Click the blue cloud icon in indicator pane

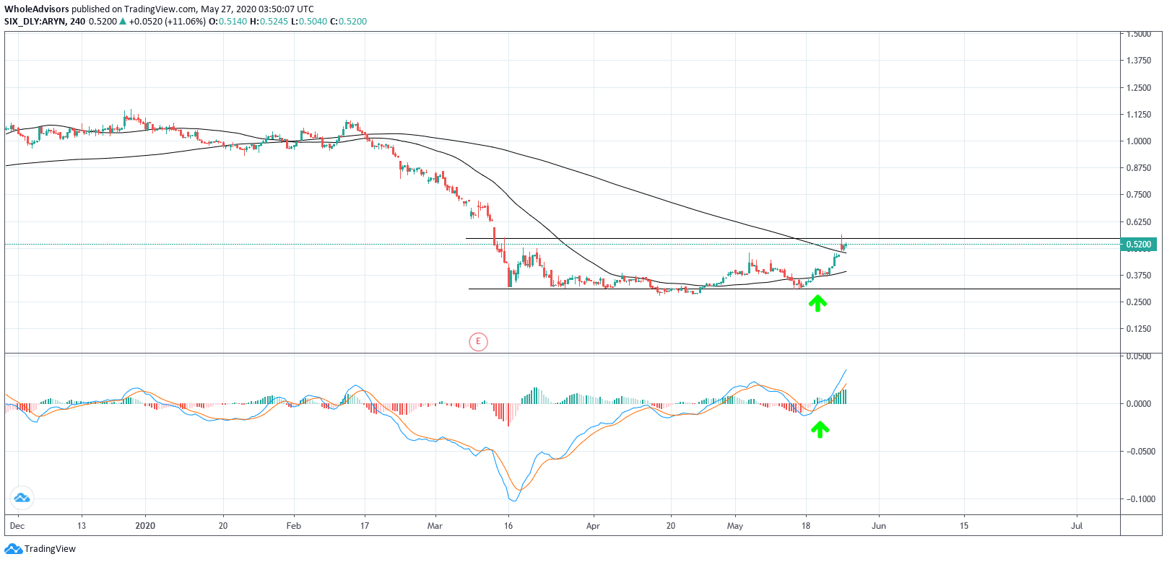tap(22, 498)
